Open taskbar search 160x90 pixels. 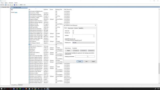pyautogui.click(x=4, y=89)
